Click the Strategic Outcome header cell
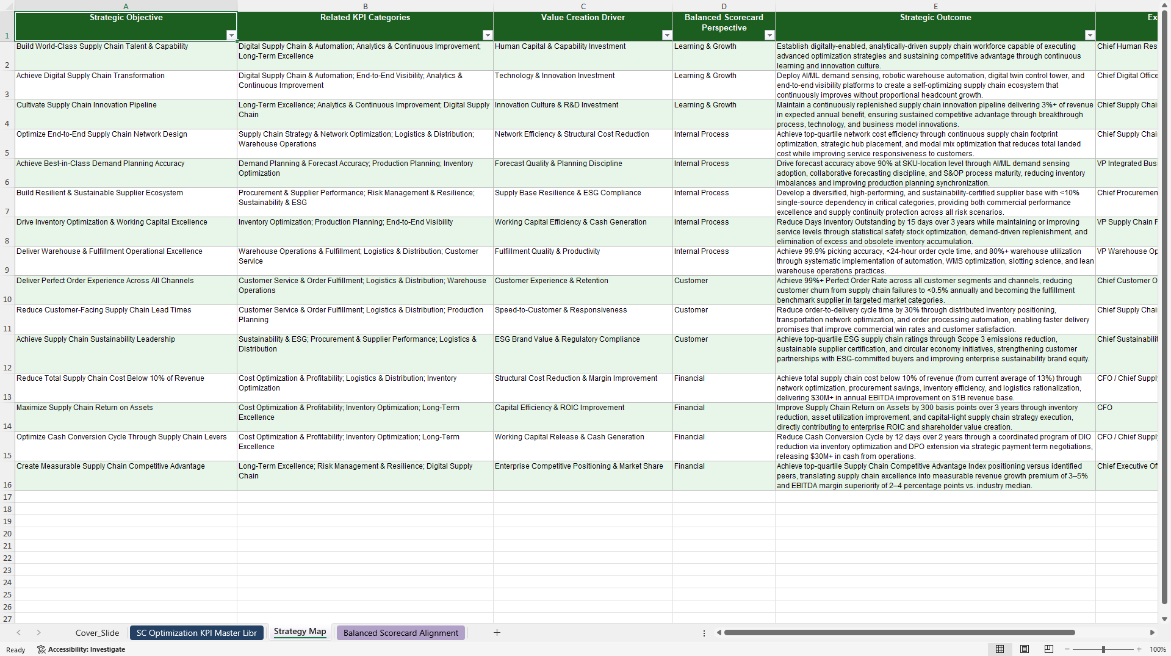Image resolution: width=1171 pixels, height=656 pixels. 935,26
